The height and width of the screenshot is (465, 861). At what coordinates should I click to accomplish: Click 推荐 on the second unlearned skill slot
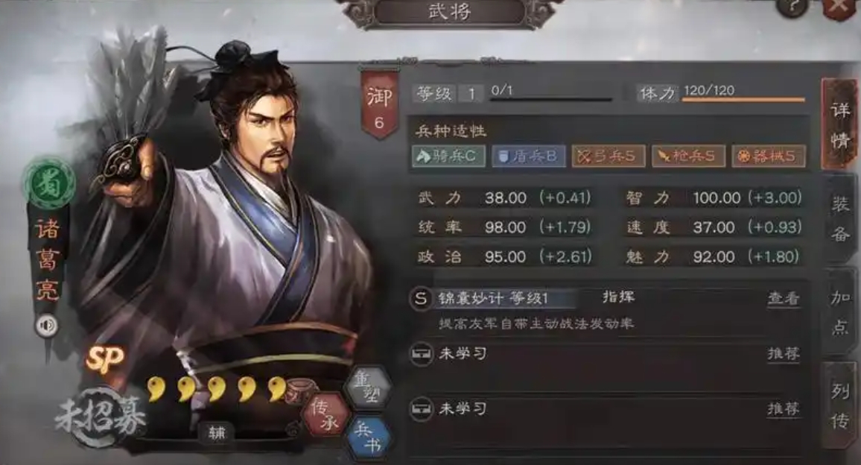coord(784,408)
